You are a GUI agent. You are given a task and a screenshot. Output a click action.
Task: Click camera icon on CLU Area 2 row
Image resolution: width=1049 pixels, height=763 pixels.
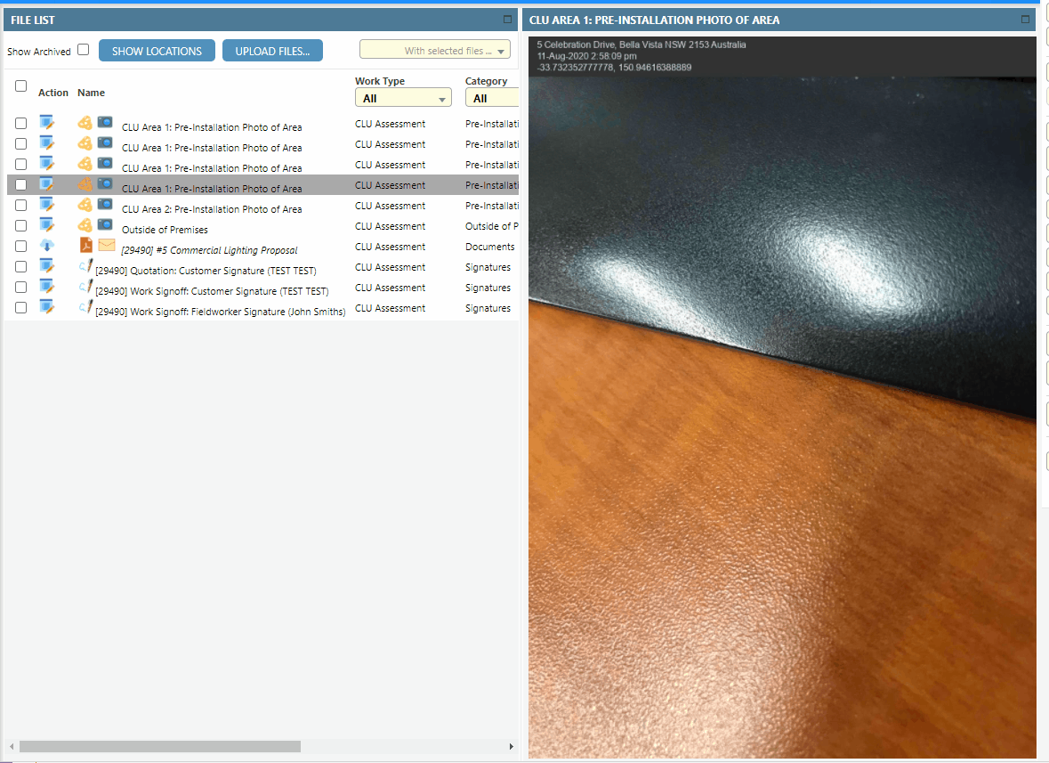(105, 205)
